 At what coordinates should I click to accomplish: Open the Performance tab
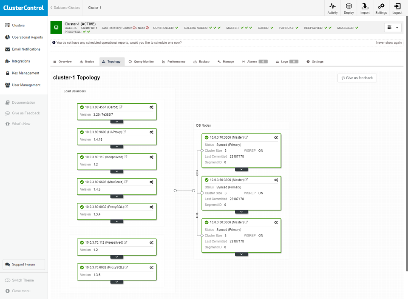173,62
